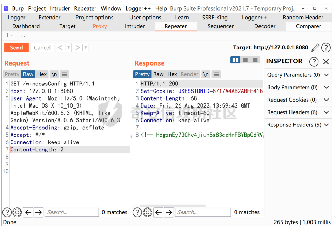Toggle non-printable characters in Response
The height and width of the screenshot is (226, 336).
(206, 74)
